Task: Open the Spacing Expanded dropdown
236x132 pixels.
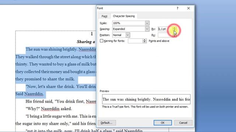Action: tap(147, 29)
